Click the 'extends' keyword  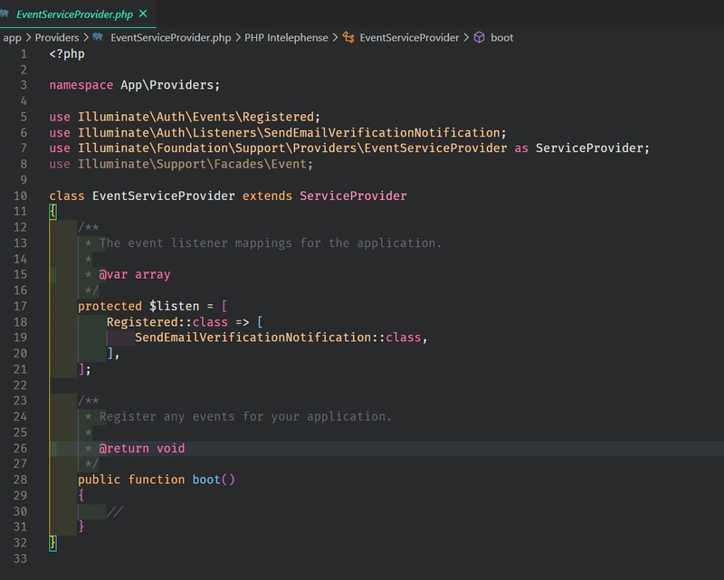267,195
